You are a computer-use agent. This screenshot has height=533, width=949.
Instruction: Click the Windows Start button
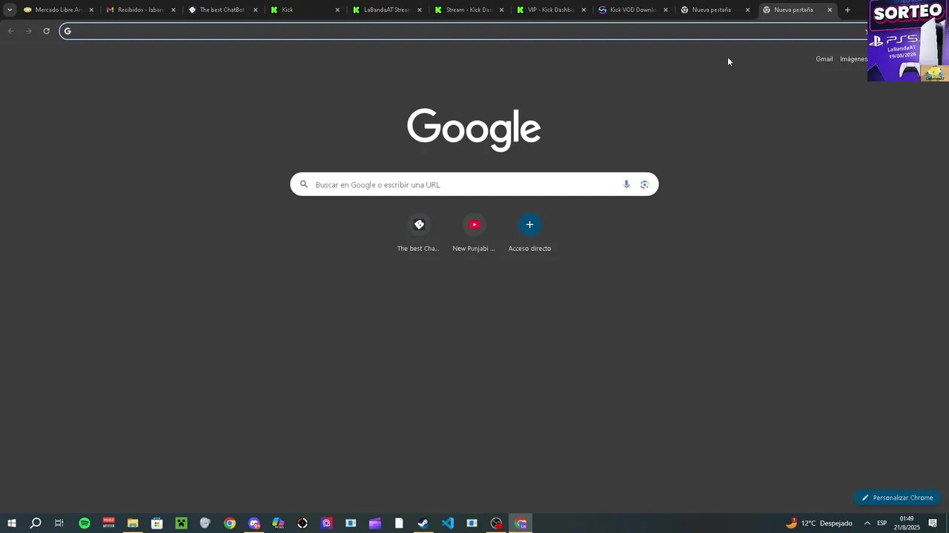point(12,523)
